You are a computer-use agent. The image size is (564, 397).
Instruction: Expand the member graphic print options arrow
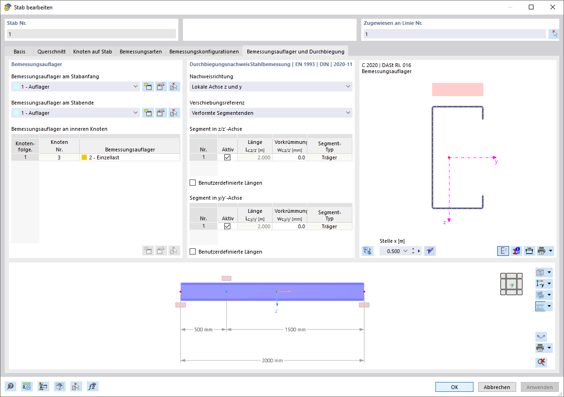point(549,348)
